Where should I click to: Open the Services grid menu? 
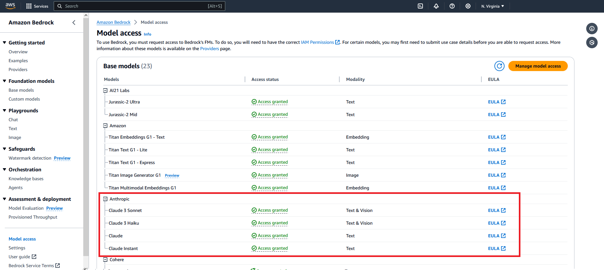(x=37, y=6)
